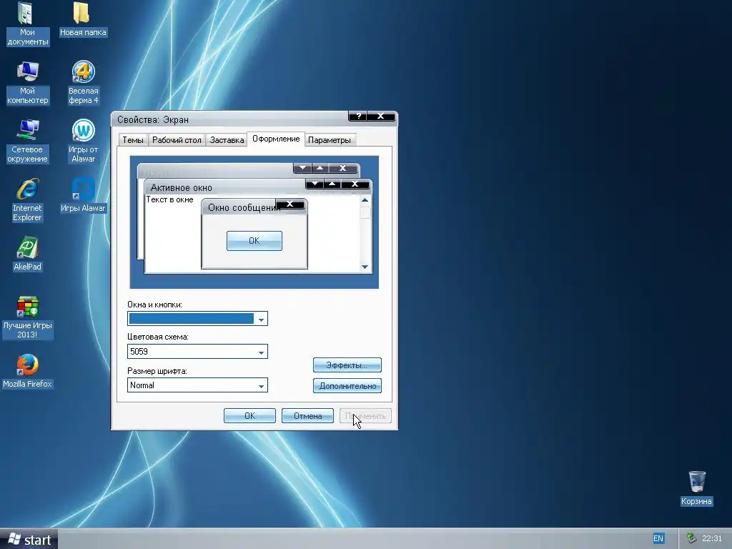Open the Мои документы desktop icon
732x549 pixels.
click(x=27, y=24)
